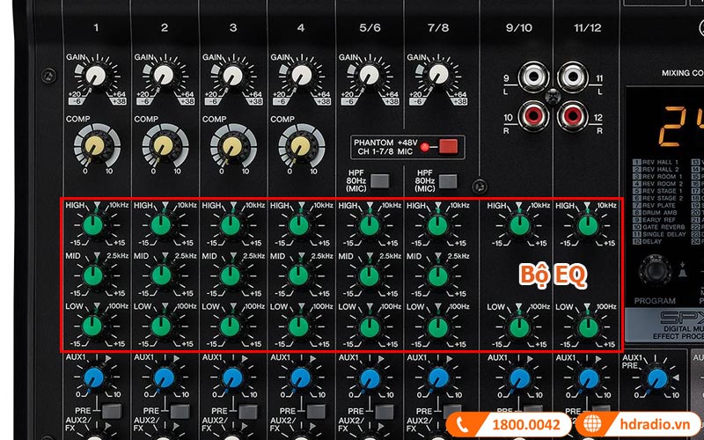This screenshot has height=440, width=704.
Task: Click the HIGH EQ knob on channel 5/6
Action: click(369, 225)
